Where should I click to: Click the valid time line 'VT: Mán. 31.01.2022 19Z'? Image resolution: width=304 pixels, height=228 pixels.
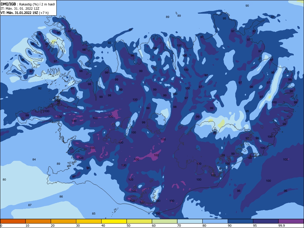click(19, 13)
